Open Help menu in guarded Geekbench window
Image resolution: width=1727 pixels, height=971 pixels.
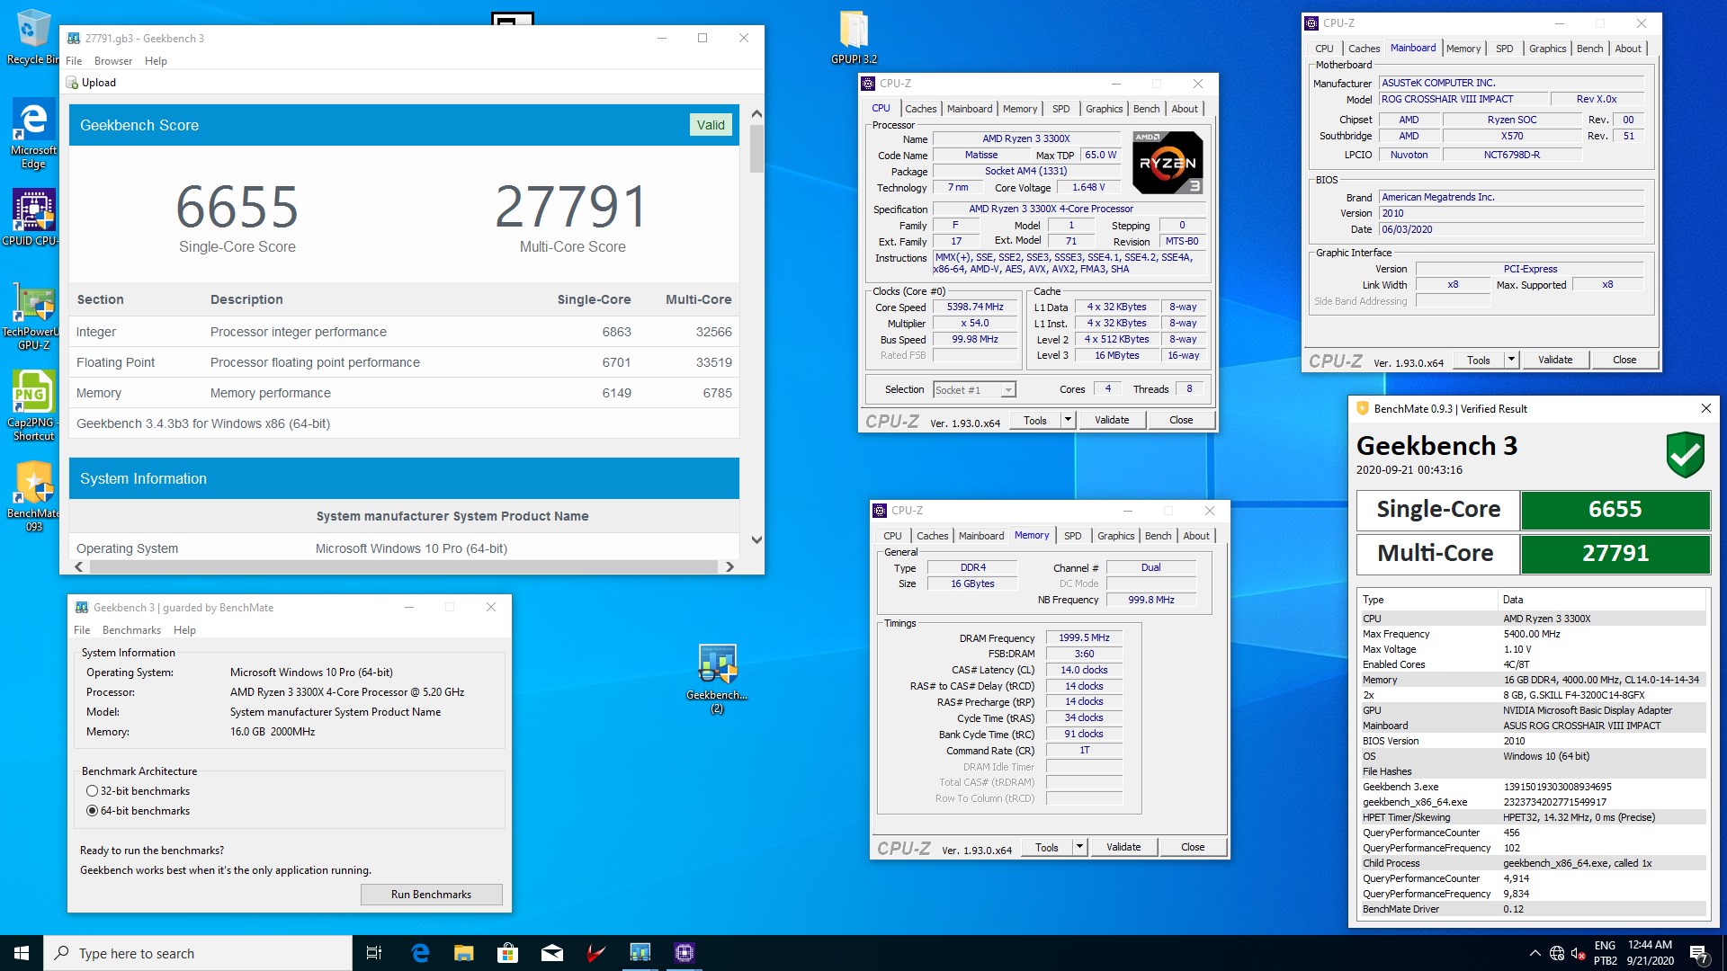click(x=184, y=630)
